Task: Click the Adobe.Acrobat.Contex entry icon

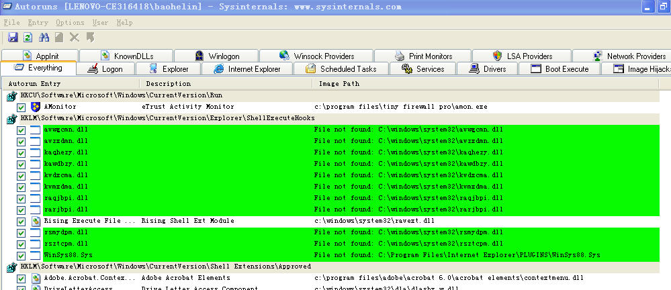Action: [36, 279]
